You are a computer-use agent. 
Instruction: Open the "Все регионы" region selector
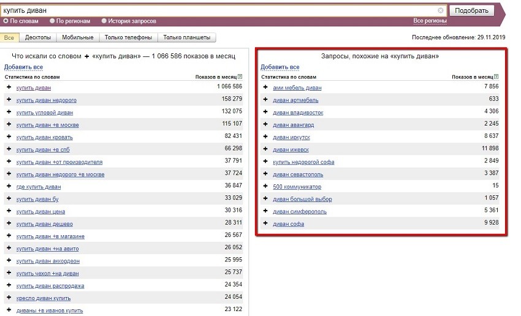pos(430,21)
